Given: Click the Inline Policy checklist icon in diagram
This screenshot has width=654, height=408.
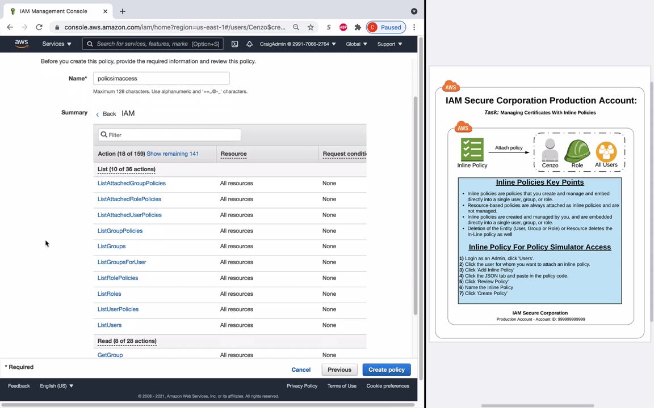Looking at the screenshot, I should point(472,150).
